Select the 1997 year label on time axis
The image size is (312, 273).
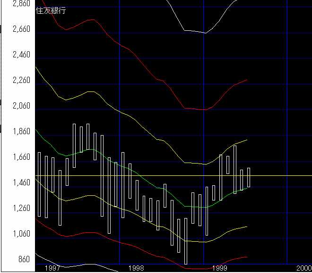click(52, 268)
